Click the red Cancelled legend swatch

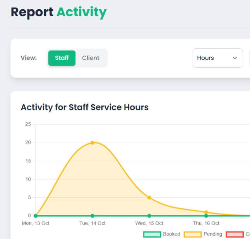235,234
